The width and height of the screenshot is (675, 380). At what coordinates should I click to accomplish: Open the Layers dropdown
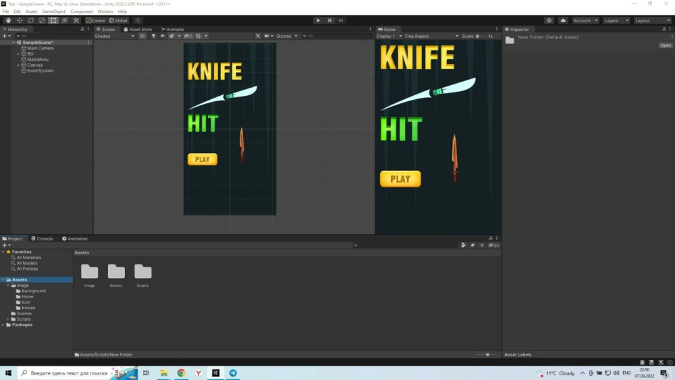(x=615, y=20)
